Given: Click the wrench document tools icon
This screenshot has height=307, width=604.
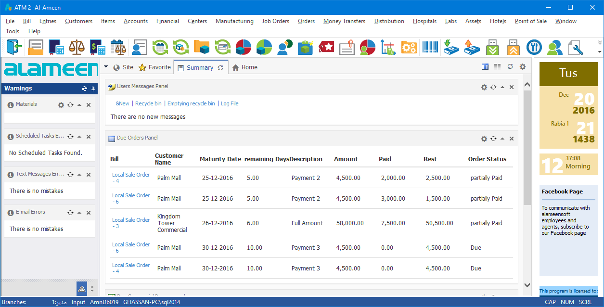Looking at the screenshot, I should click(575, 47).
